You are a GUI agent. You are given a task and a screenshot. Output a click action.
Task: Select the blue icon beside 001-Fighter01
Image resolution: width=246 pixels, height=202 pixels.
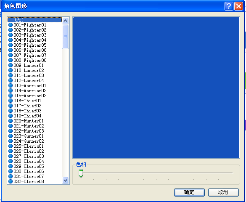tap(11, 25)
